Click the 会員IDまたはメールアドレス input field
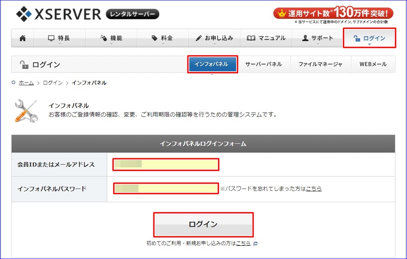 166,164
